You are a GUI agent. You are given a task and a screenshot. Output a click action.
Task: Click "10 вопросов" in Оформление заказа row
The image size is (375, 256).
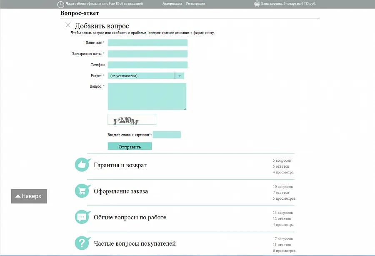coord(282,187)
